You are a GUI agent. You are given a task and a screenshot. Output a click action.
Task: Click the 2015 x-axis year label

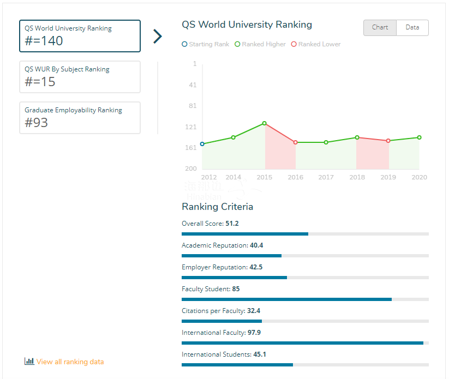coord(264,177)
